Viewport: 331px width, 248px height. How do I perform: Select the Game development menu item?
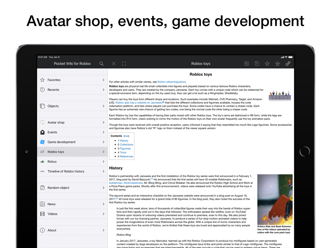(x=72, y=142)
